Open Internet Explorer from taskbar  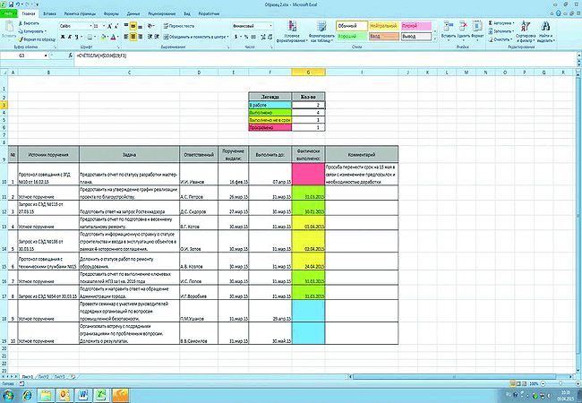[x=28, y=395]
